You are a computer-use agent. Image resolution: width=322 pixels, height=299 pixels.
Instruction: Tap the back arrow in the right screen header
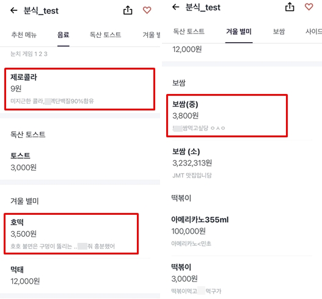click(175, 7)
